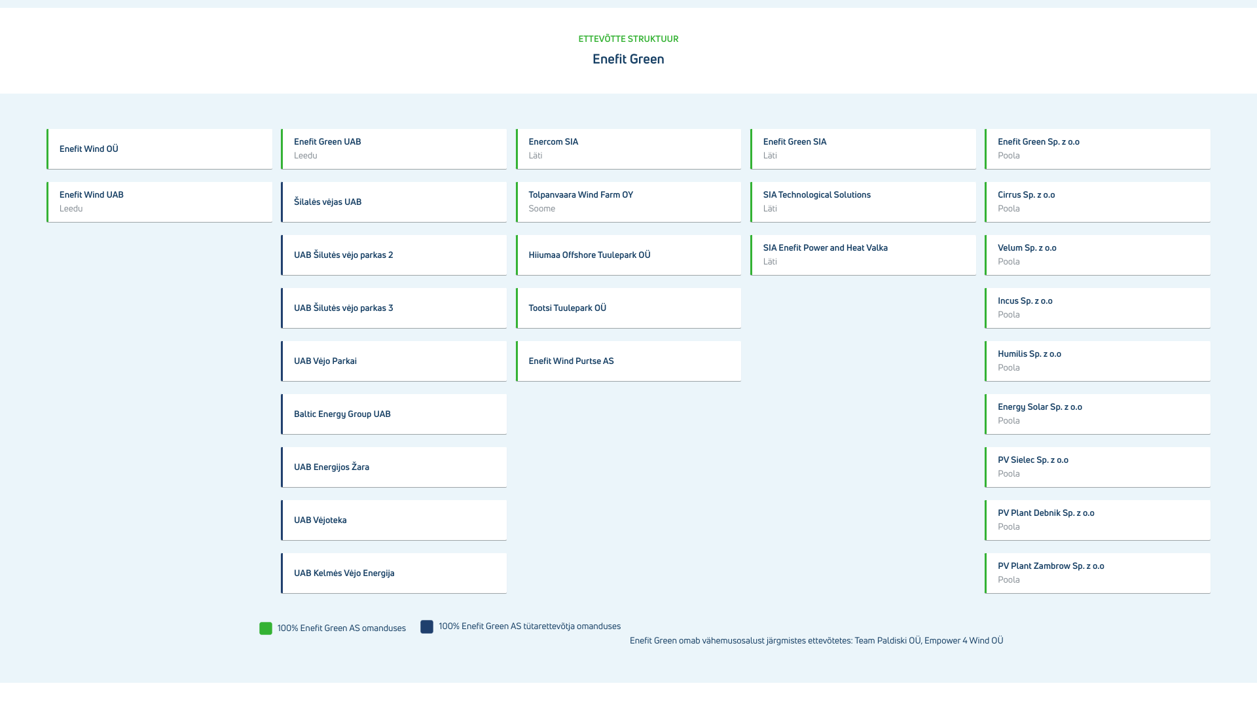Click the dark blue legend color square
The image size is (1257, 707).
(427, 626)
